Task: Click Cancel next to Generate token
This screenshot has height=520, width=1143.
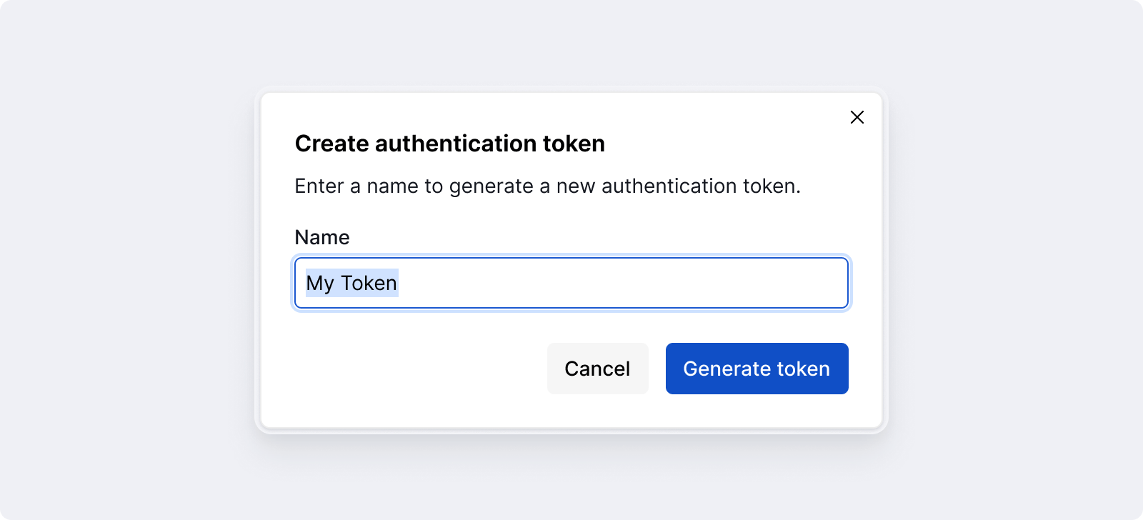Action: tap(597, 369)
